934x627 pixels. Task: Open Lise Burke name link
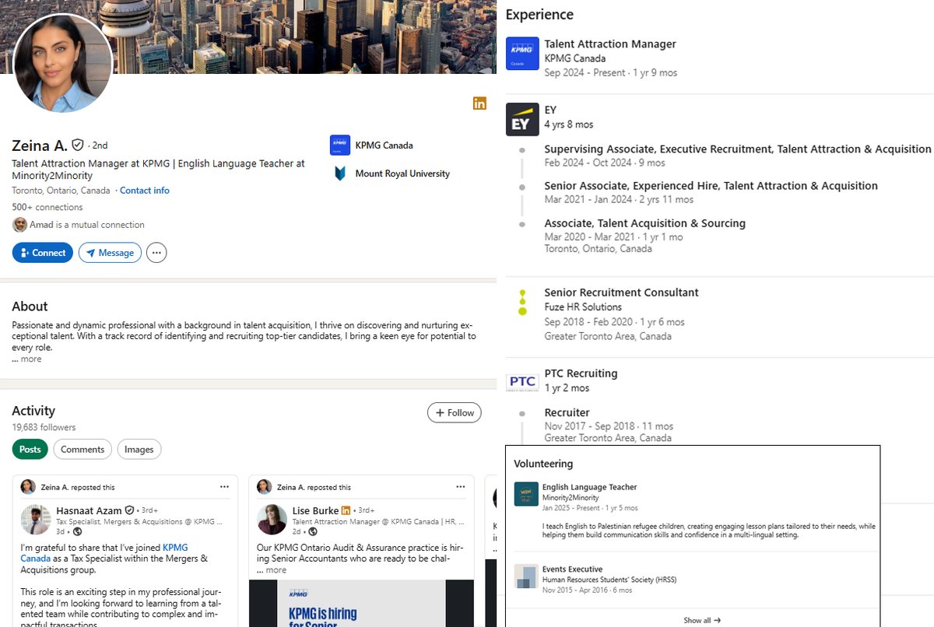[x=315, y=510]
